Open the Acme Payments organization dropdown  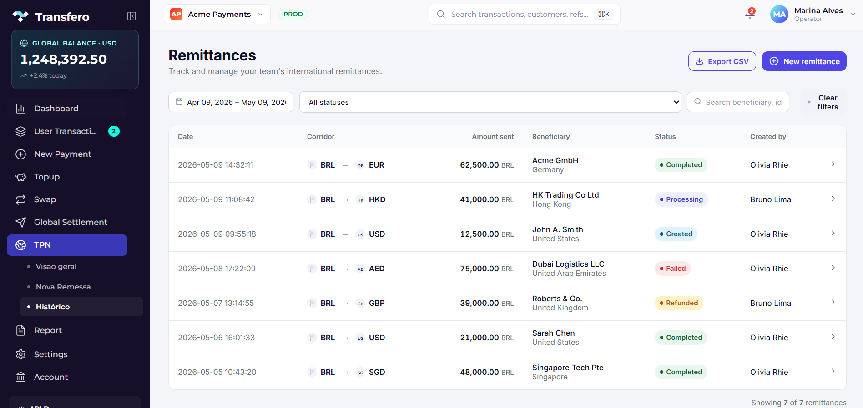pyautogui.click(x=217, y=14)
